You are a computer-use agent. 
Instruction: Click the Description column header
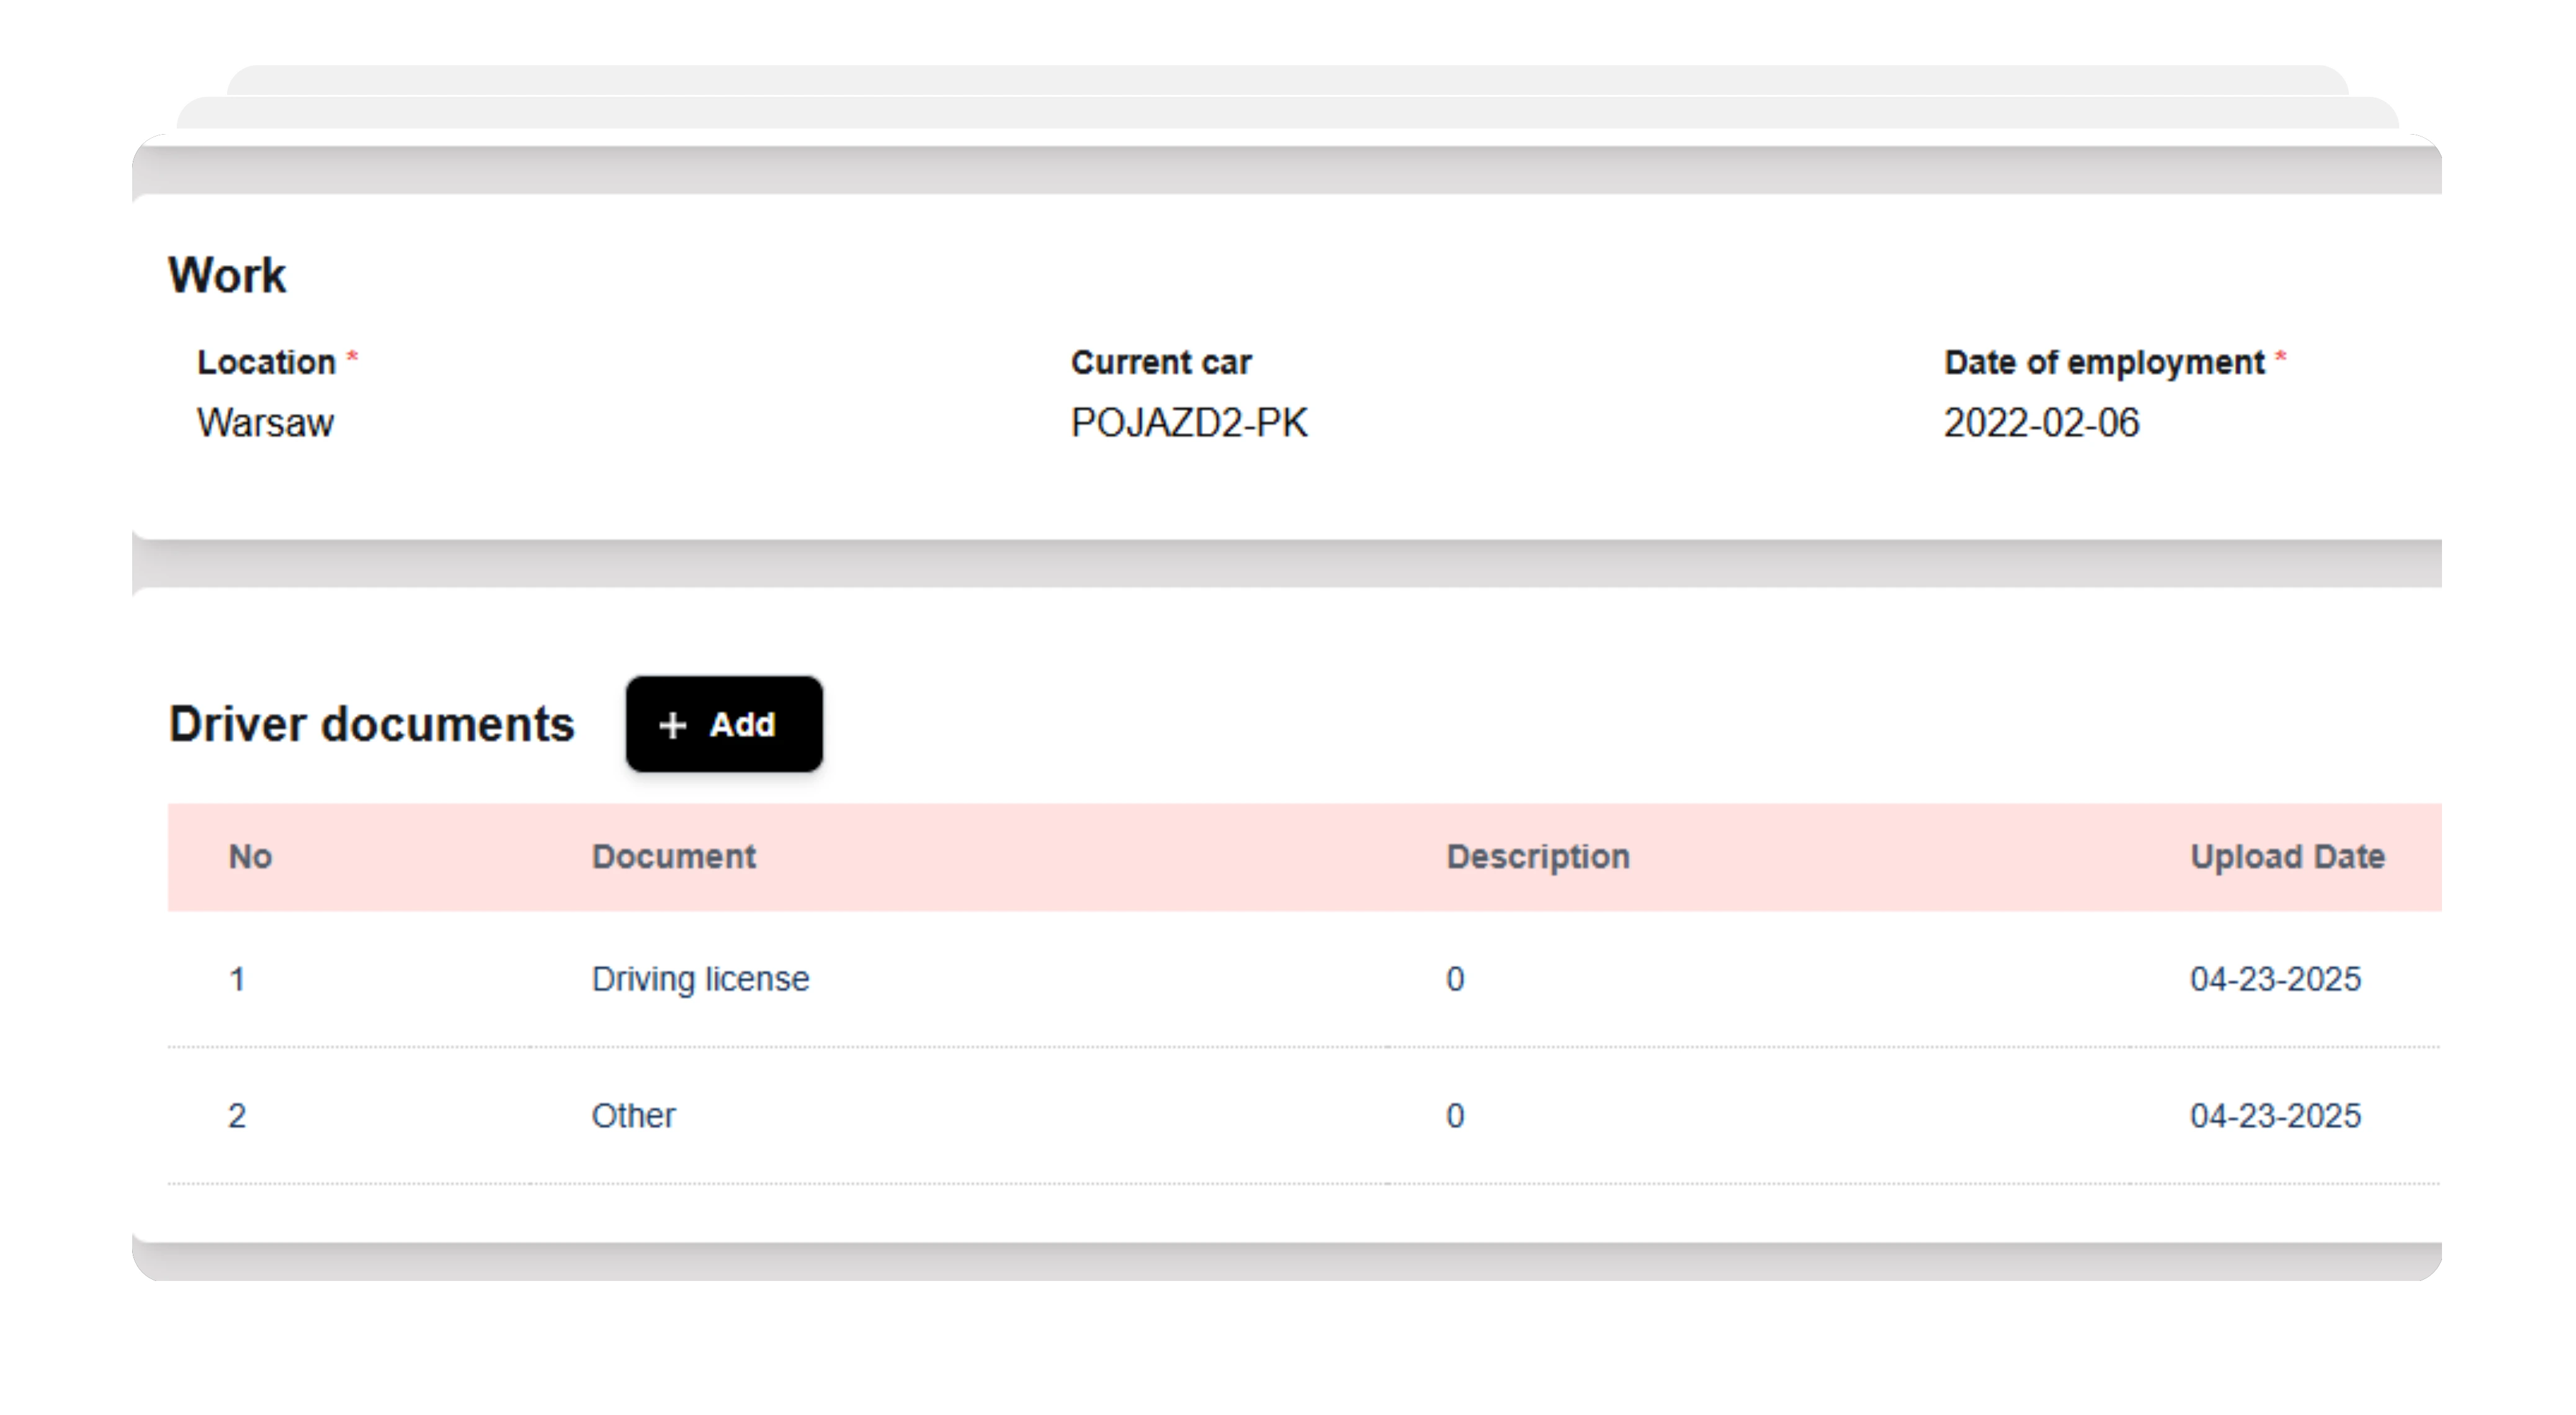(1537, 857)
